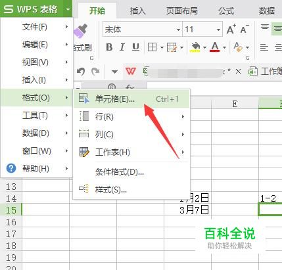Select row 15 header
Screen dimensions: 282x270
(x=11, y=210)
